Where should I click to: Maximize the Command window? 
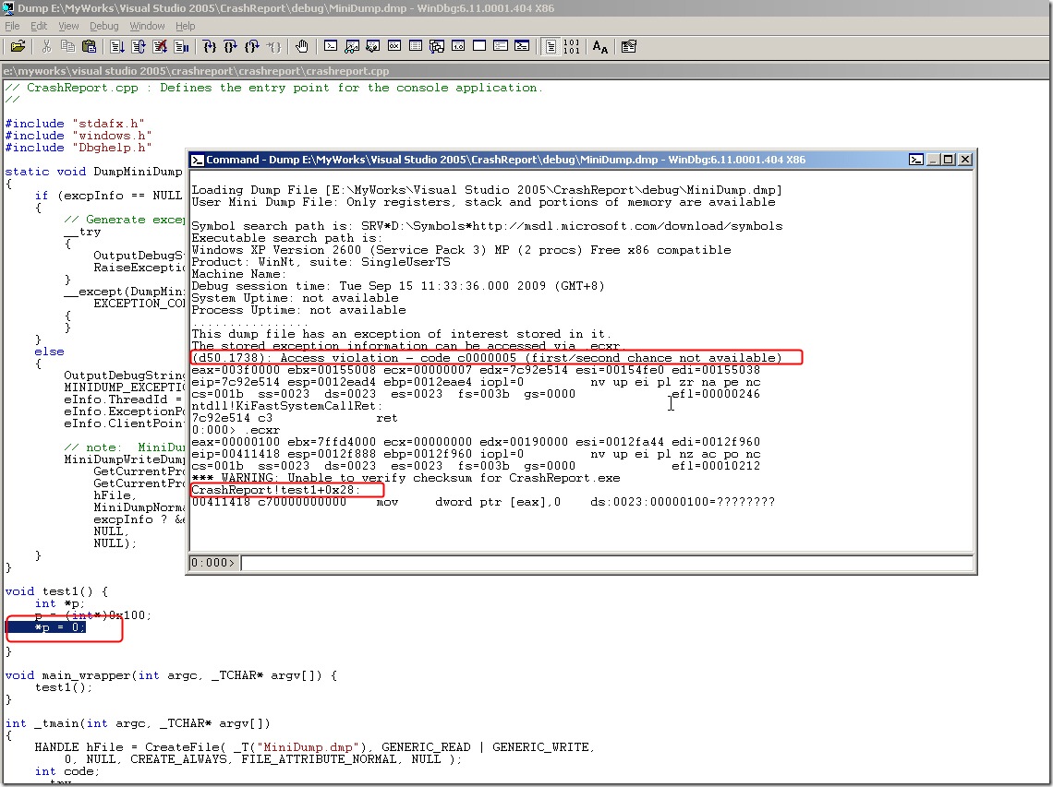click(x=949, y=160)
